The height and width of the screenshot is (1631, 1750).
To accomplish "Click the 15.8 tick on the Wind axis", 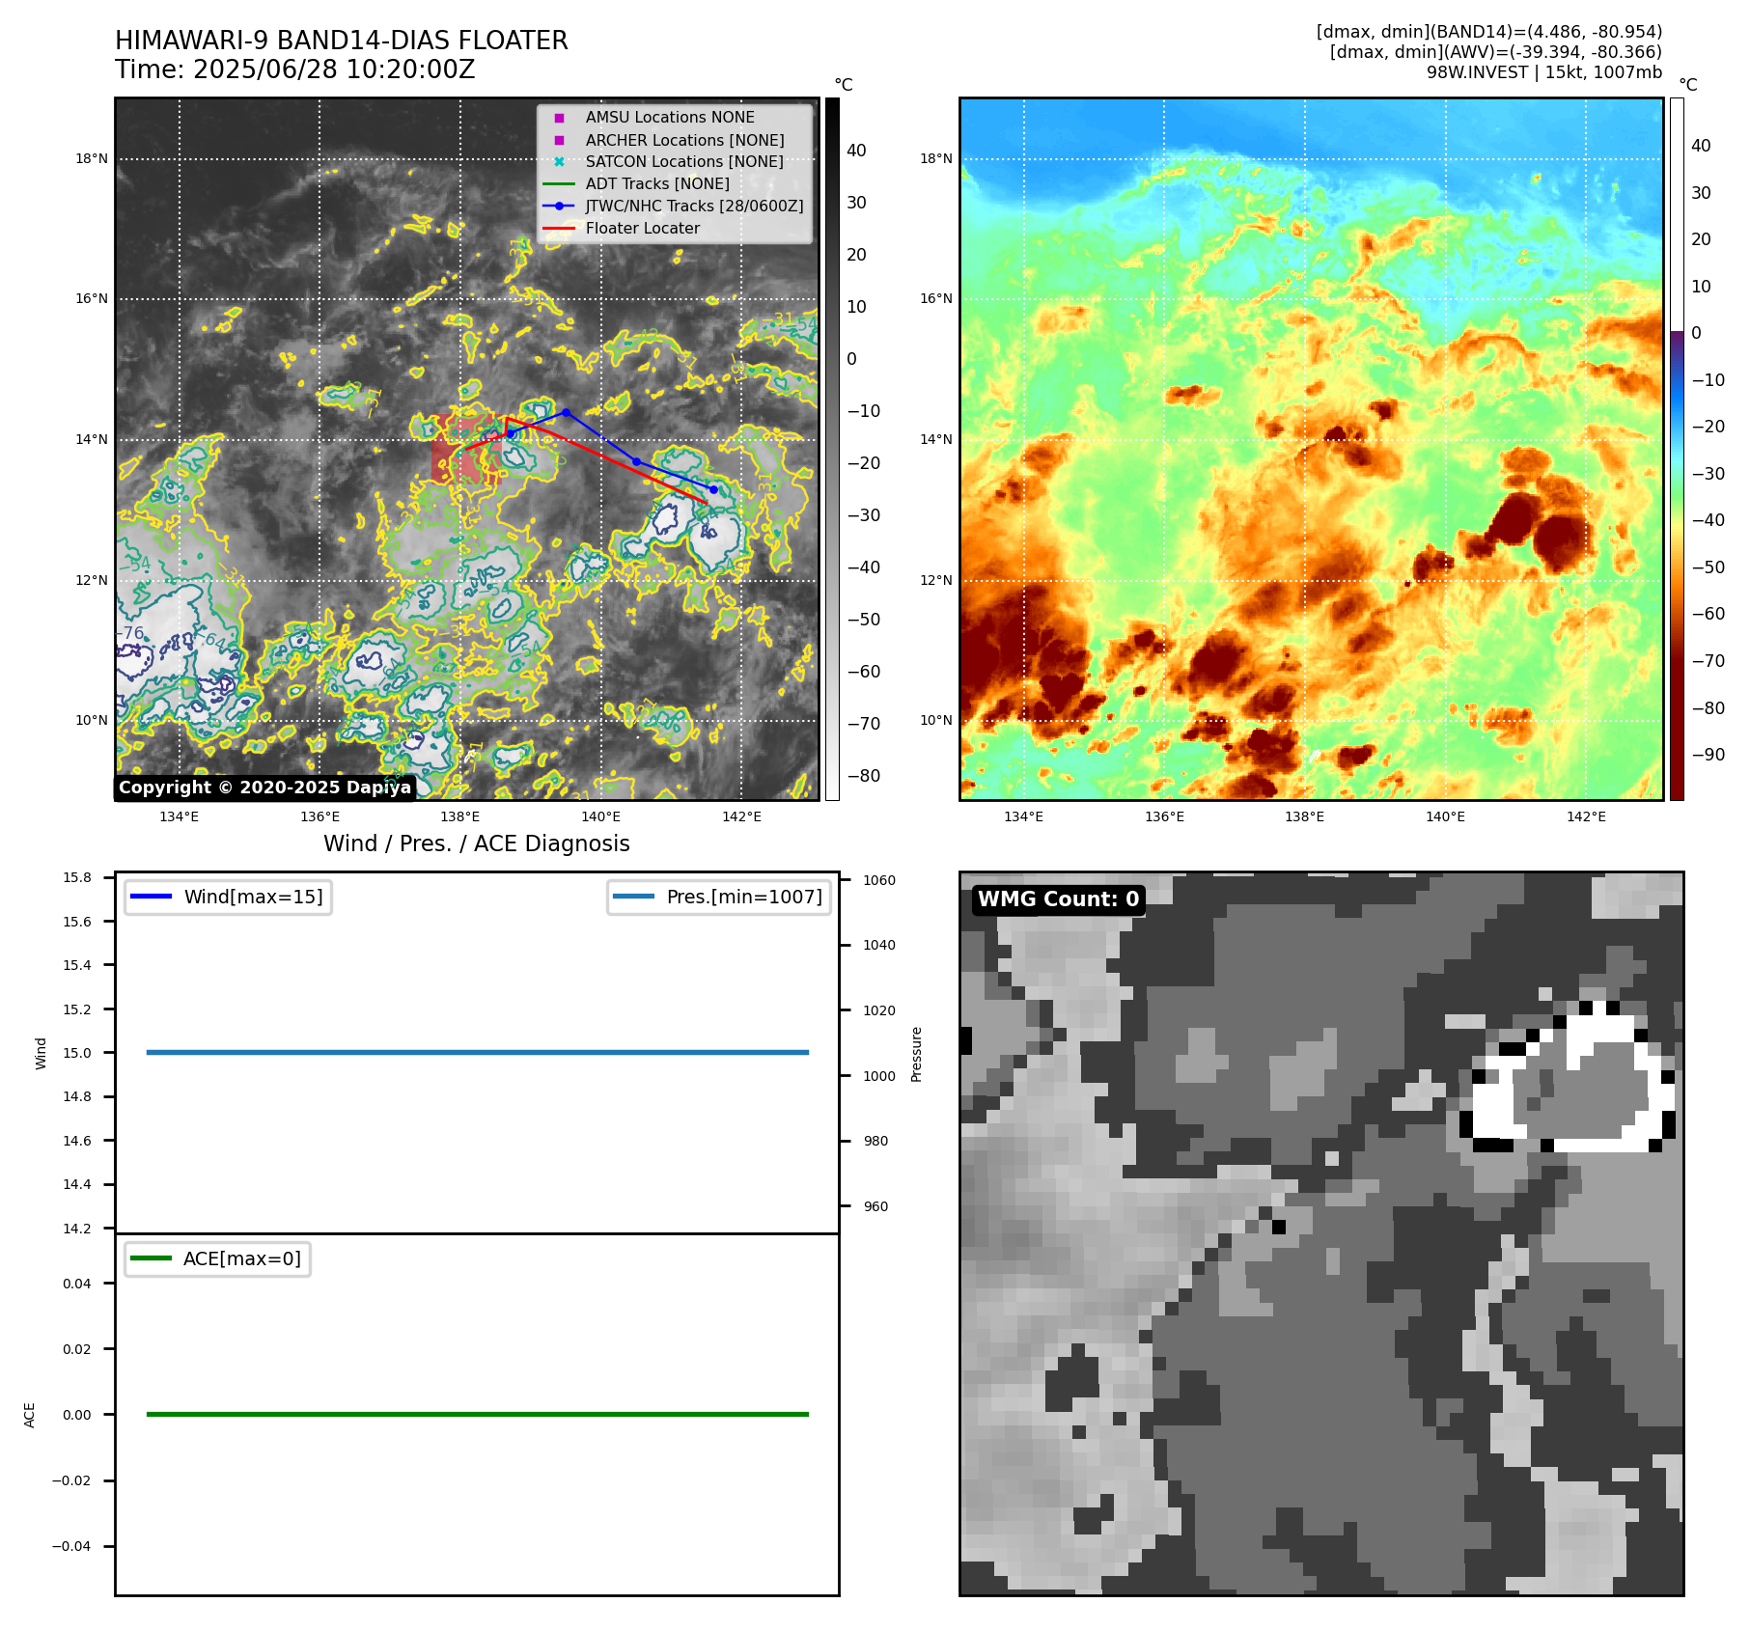I will tap(77, 877).
